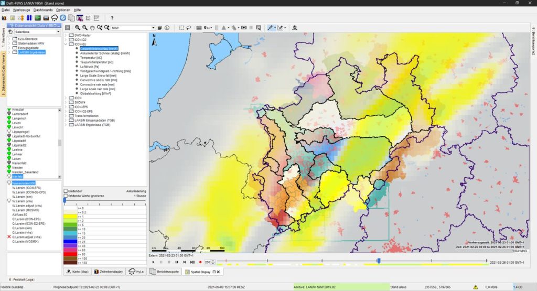
Task: Open the Karte (Map) tab
Action: point(77,272)
